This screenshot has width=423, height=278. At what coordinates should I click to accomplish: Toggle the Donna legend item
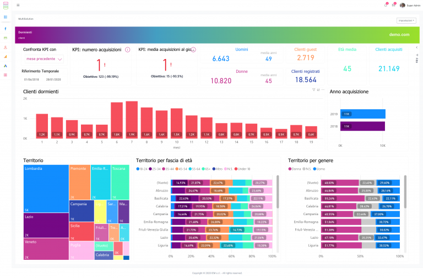point(295,169)
